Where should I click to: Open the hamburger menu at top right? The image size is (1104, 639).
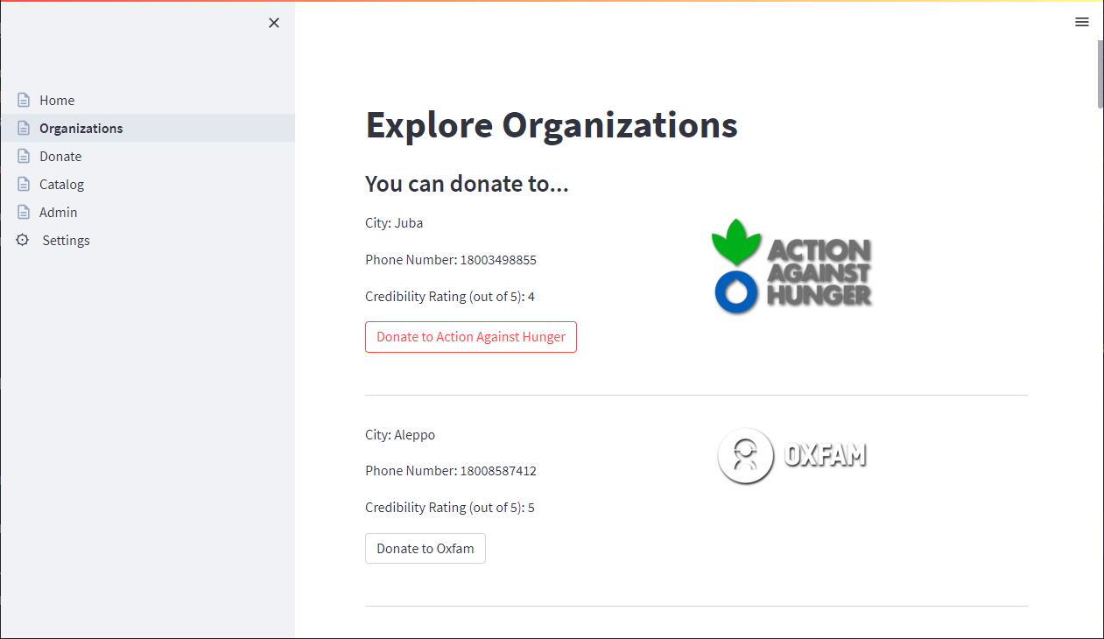(x=1082, y=23)
